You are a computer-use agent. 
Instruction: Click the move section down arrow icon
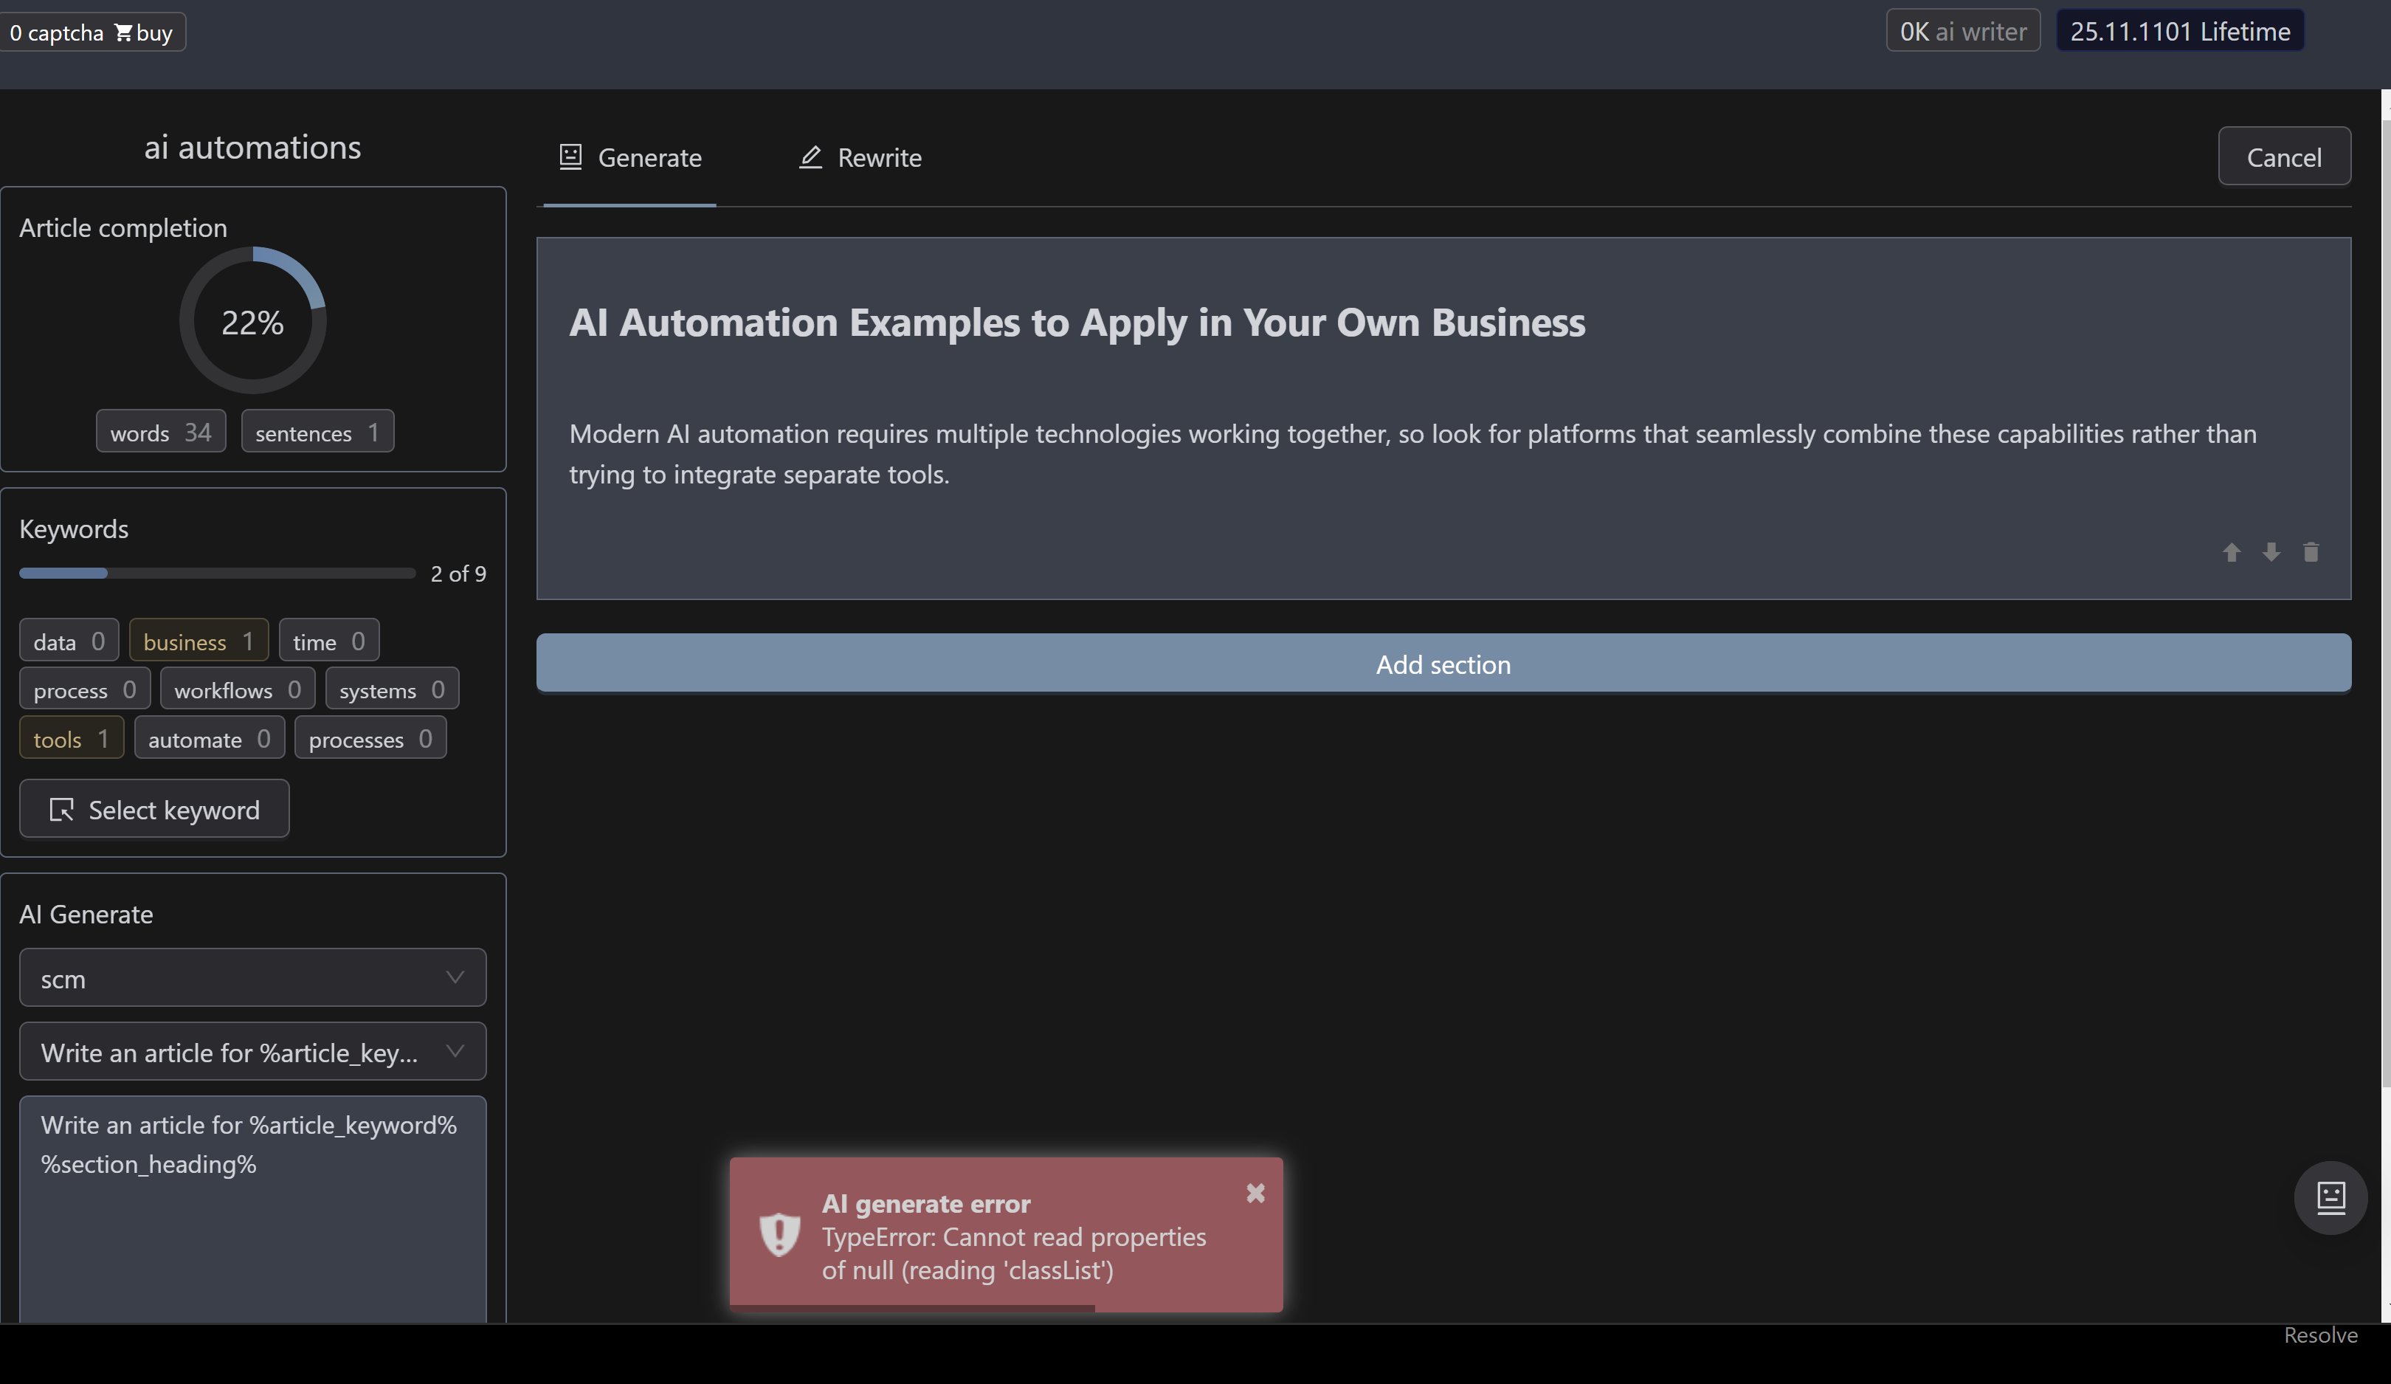click(x=2271, y=552)
